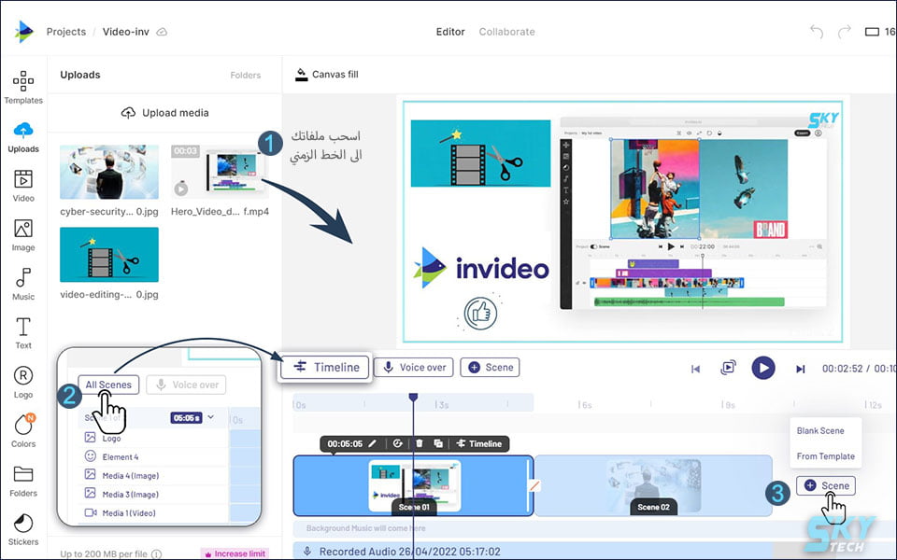This screenshot has width=897, height=560.
Task: Select the Scene 01 clip in timeline
Action: pyautogui.click(x=413, y=485)
